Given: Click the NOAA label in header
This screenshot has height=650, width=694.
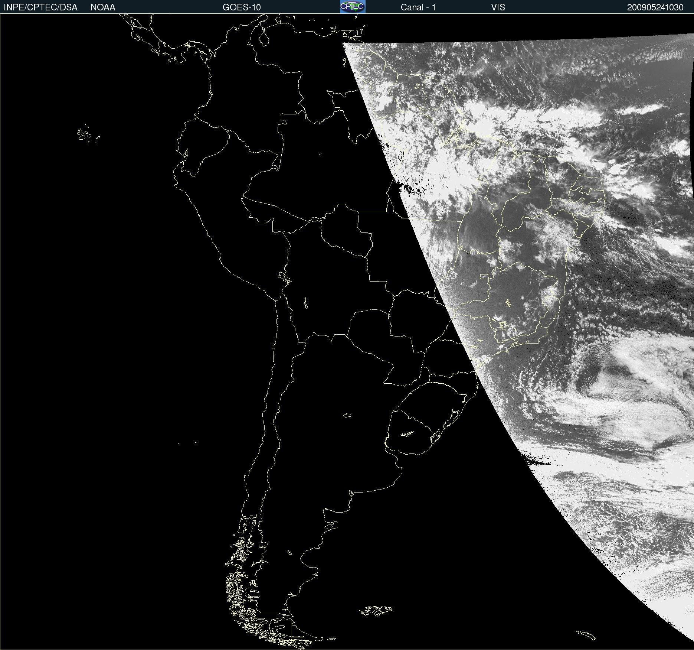Looking at the screenshot, I should [103, 7].
